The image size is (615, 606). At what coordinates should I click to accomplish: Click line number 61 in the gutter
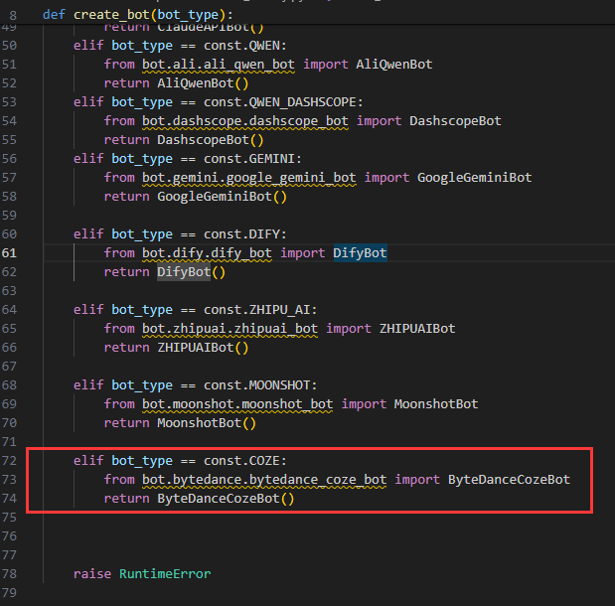(9, 253)
